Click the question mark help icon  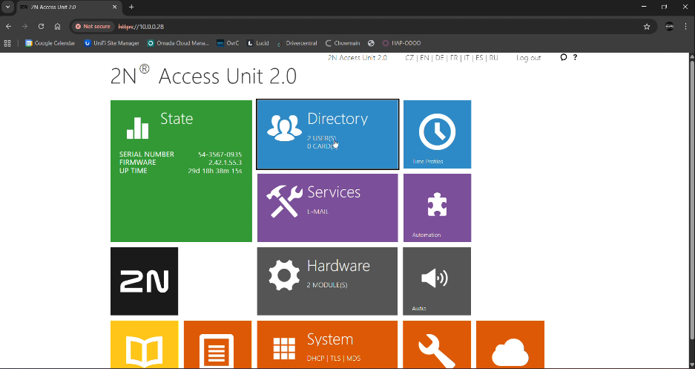(575, 57)
